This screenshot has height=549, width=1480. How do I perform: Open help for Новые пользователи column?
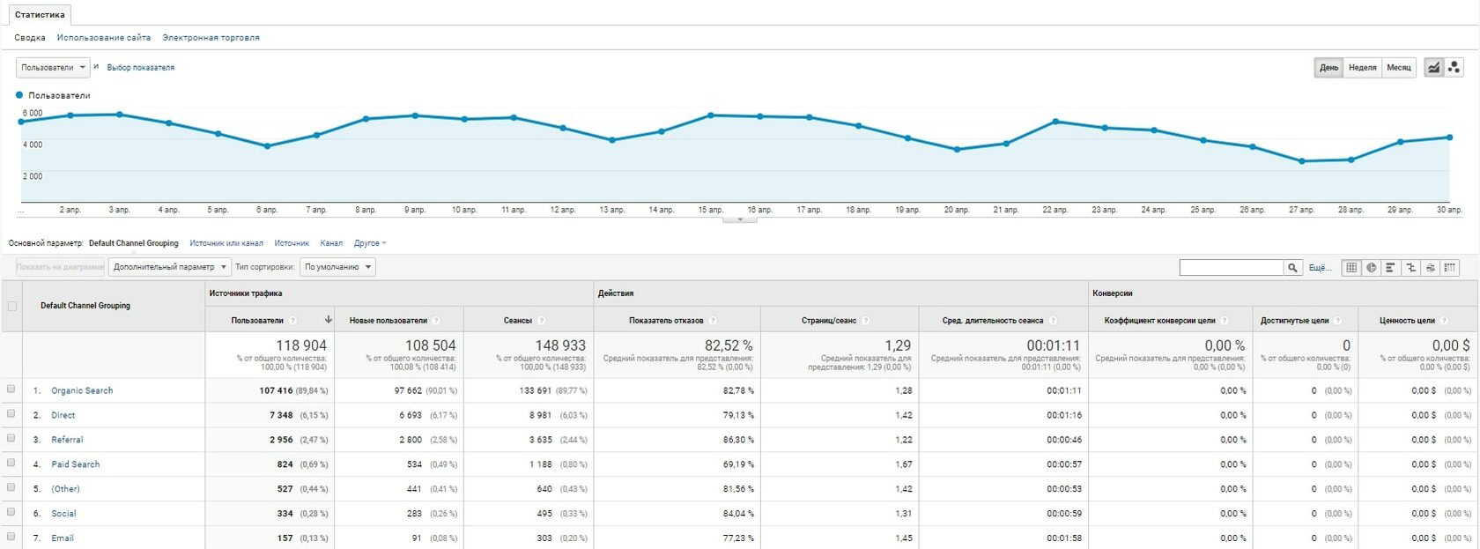tap(436, 321)
